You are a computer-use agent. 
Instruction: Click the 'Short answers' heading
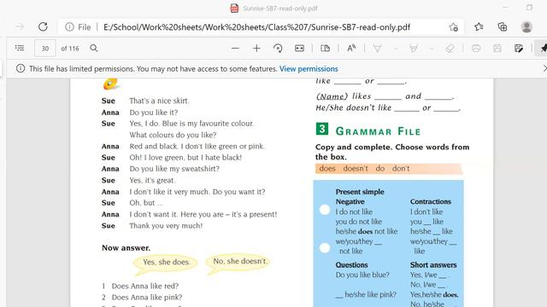tap(433, 265)
